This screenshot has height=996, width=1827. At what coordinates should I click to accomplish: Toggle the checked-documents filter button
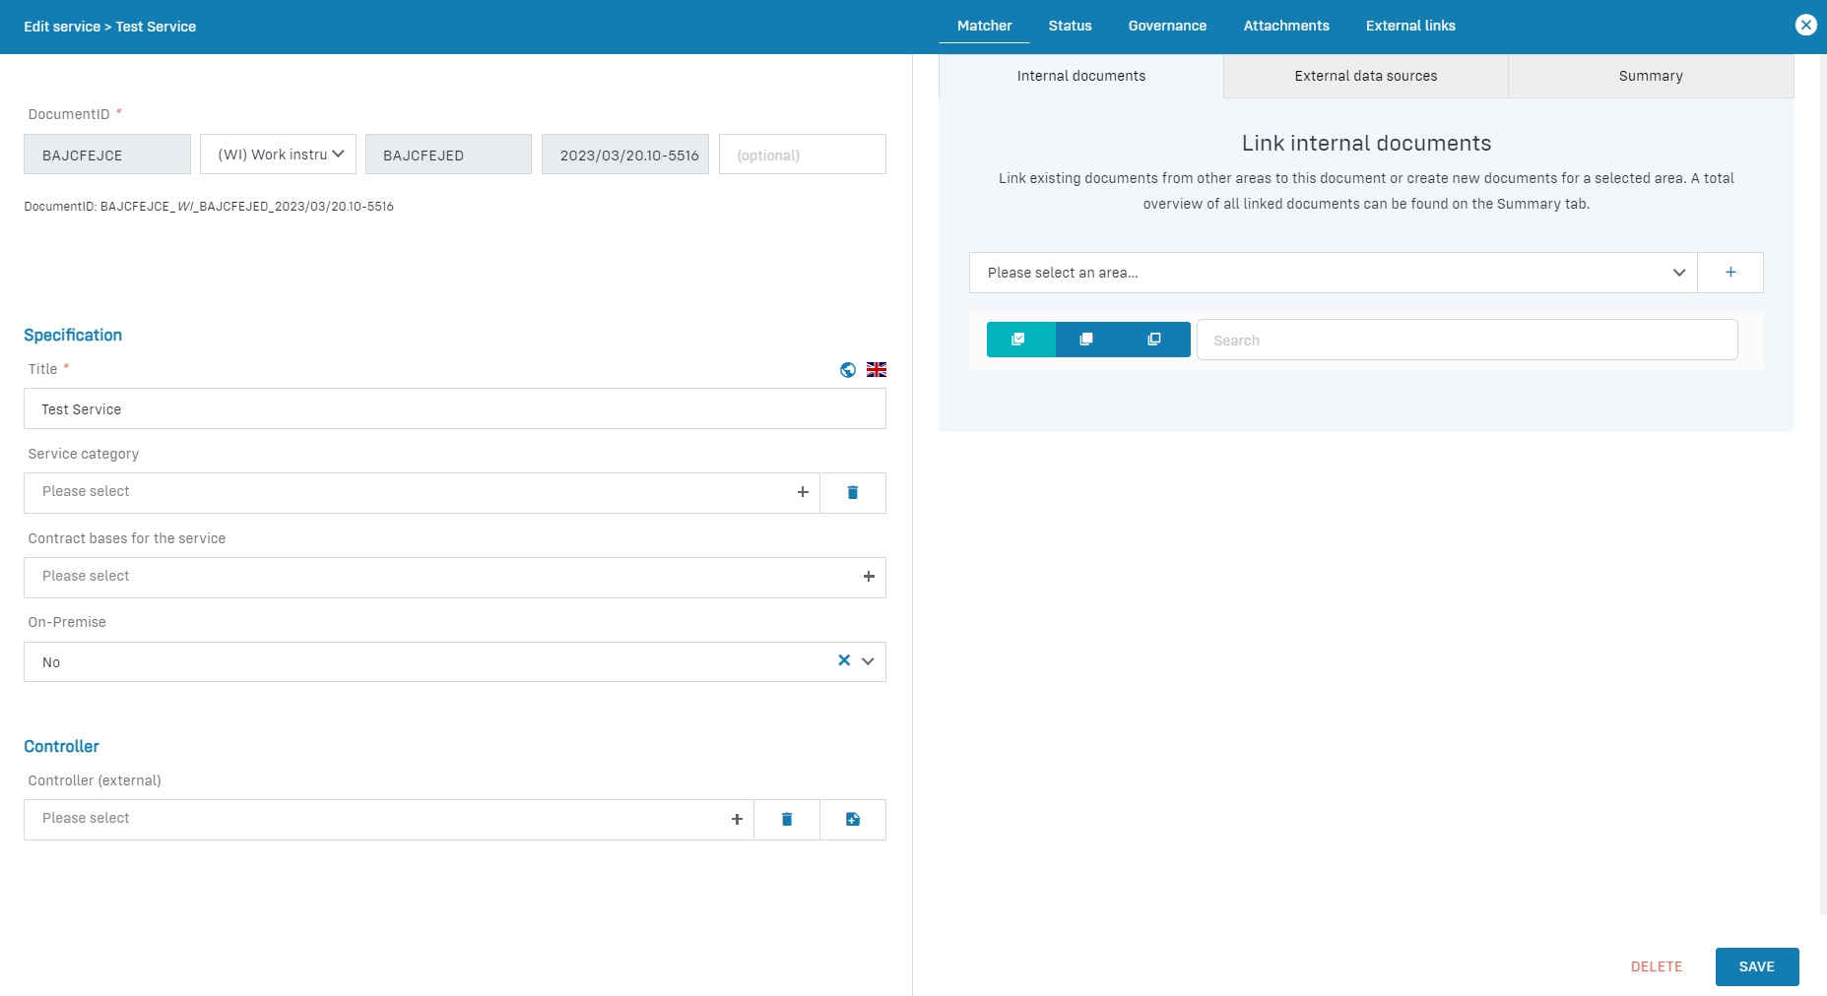pos(1019,340)
